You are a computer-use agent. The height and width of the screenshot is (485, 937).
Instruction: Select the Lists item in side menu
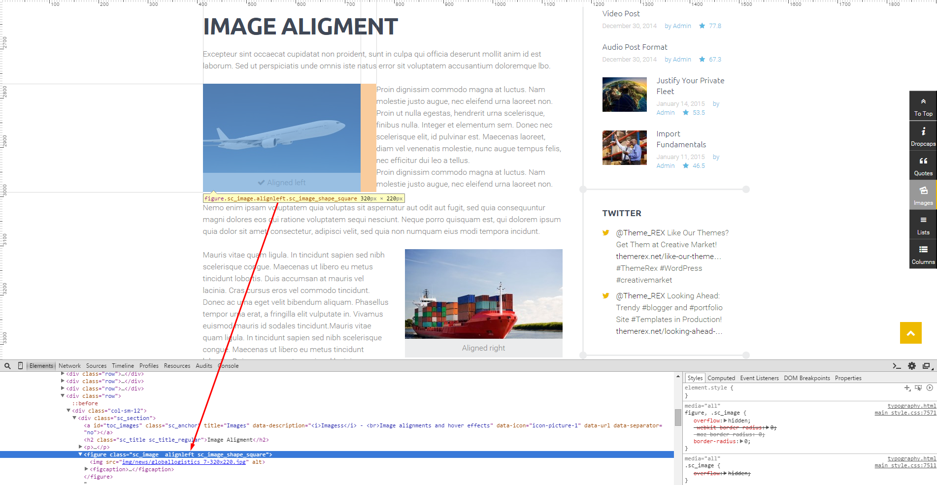(x=923, y=225)
